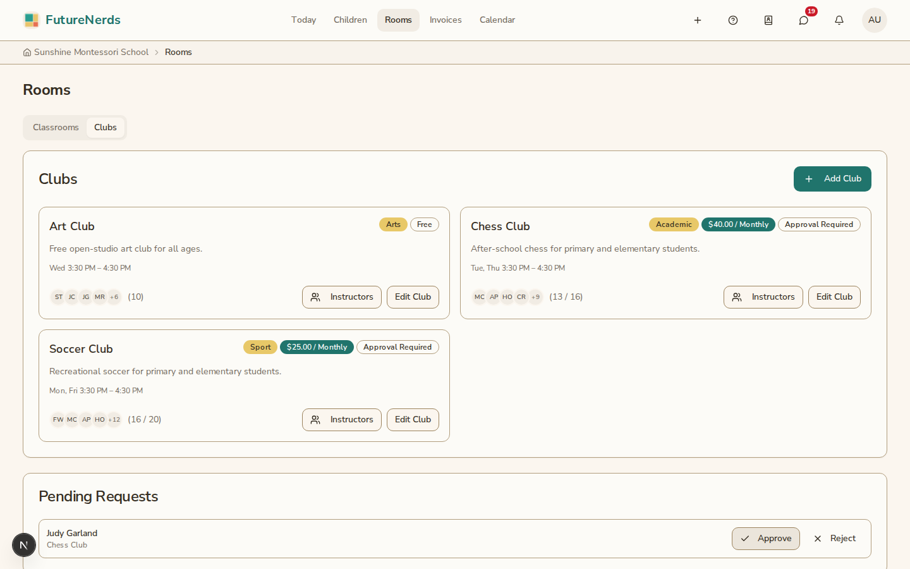The image size is (910, 569).
Task: Approve Judy Garland's Chess Club request
Action: [766, 539]
